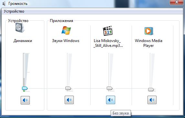Screen dimensions: 185x118
Task: Click the Media Player Classic 321 icon
Action: point(108,31)
